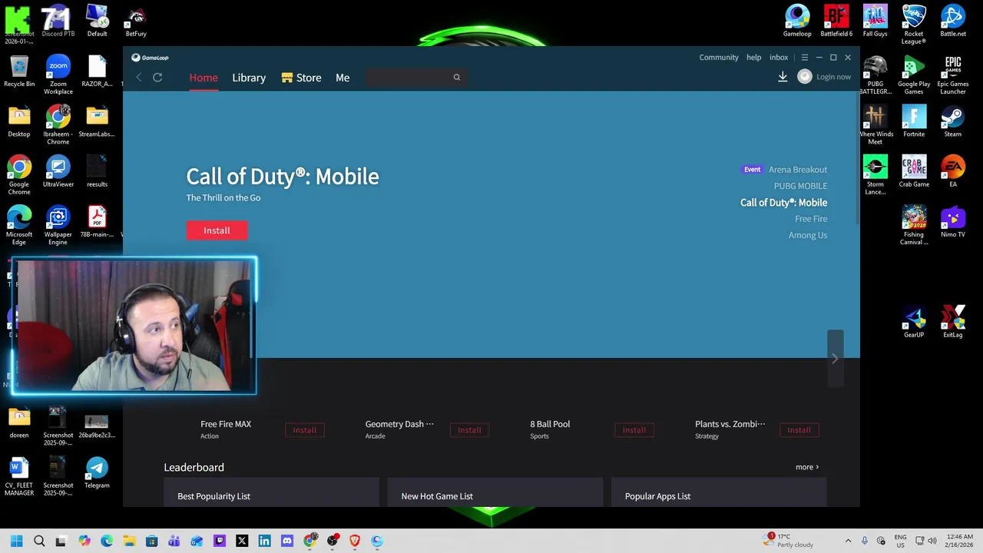Click the Free Fire MAX game title
The width and height of the screenshot is (983, 553).
(x=226, y=424)
